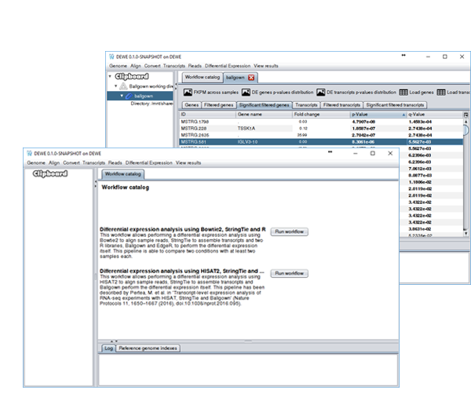
Task: Open the Differential Expression menu in front window
Action: pyautogui.click(x=149, y=162)
